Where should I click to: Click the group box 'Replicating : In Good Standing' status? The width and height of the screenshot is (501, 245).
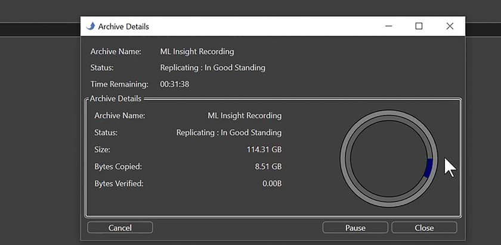229,133
